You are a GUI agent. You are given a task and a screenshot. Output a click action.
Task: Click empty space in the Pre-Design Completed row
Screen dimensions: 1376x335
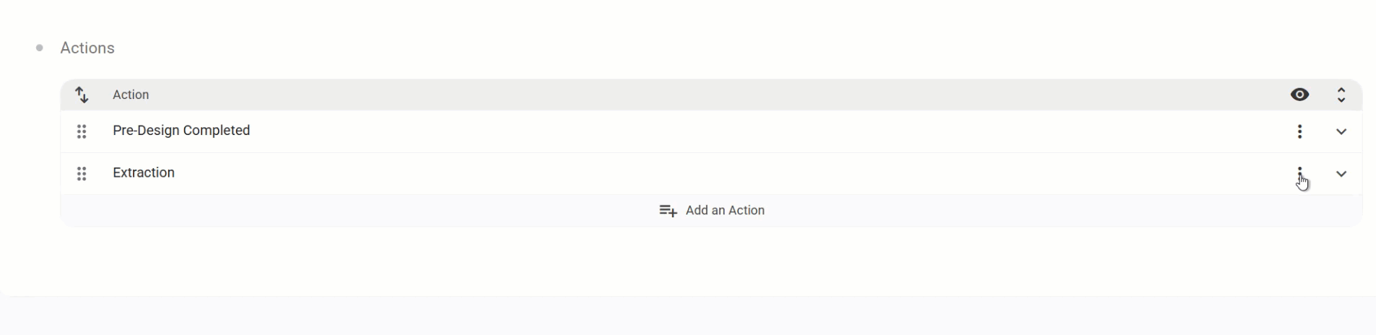tap(722, 131)
